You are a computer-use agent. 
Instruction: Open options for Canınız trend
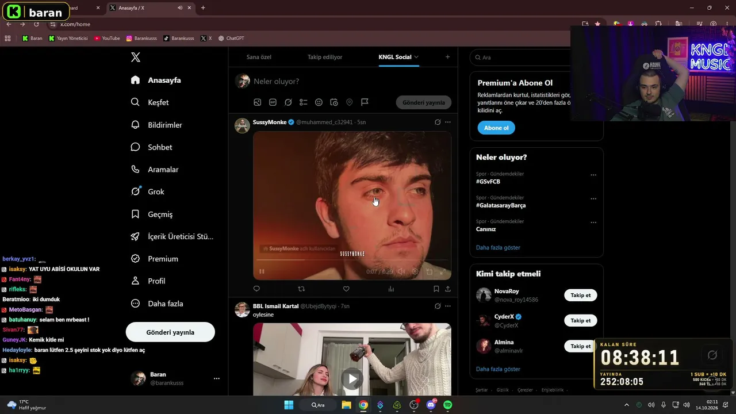tap(593, 223)
